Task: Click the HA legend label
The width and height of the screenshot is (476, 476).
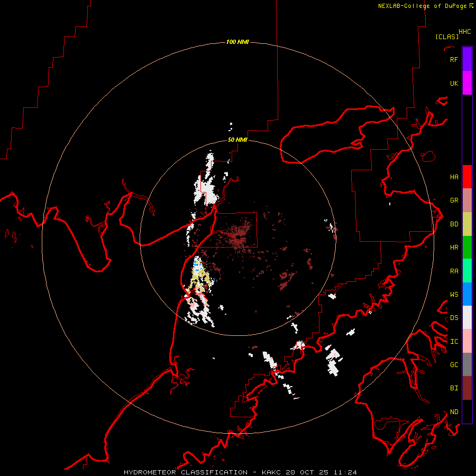Action: [x=454, y=177]
